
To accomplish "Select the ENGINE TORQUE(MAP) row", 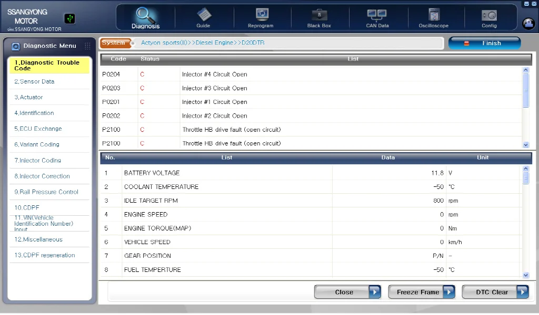I will [x=311, y=228].
